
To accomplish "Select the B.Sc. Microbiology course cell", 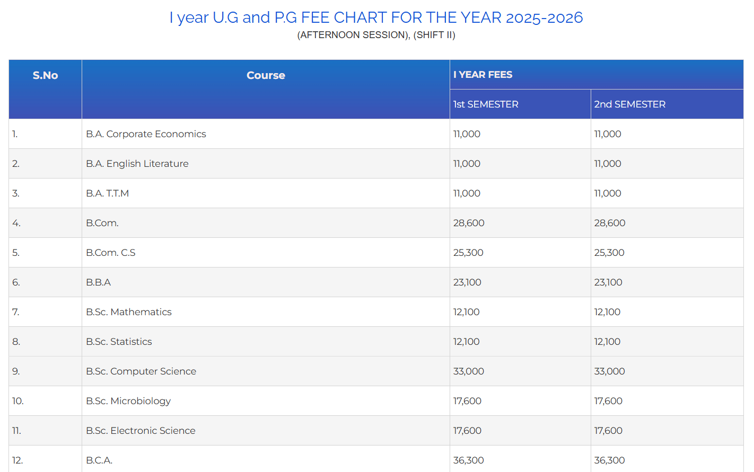I will [x=128, y=401].
